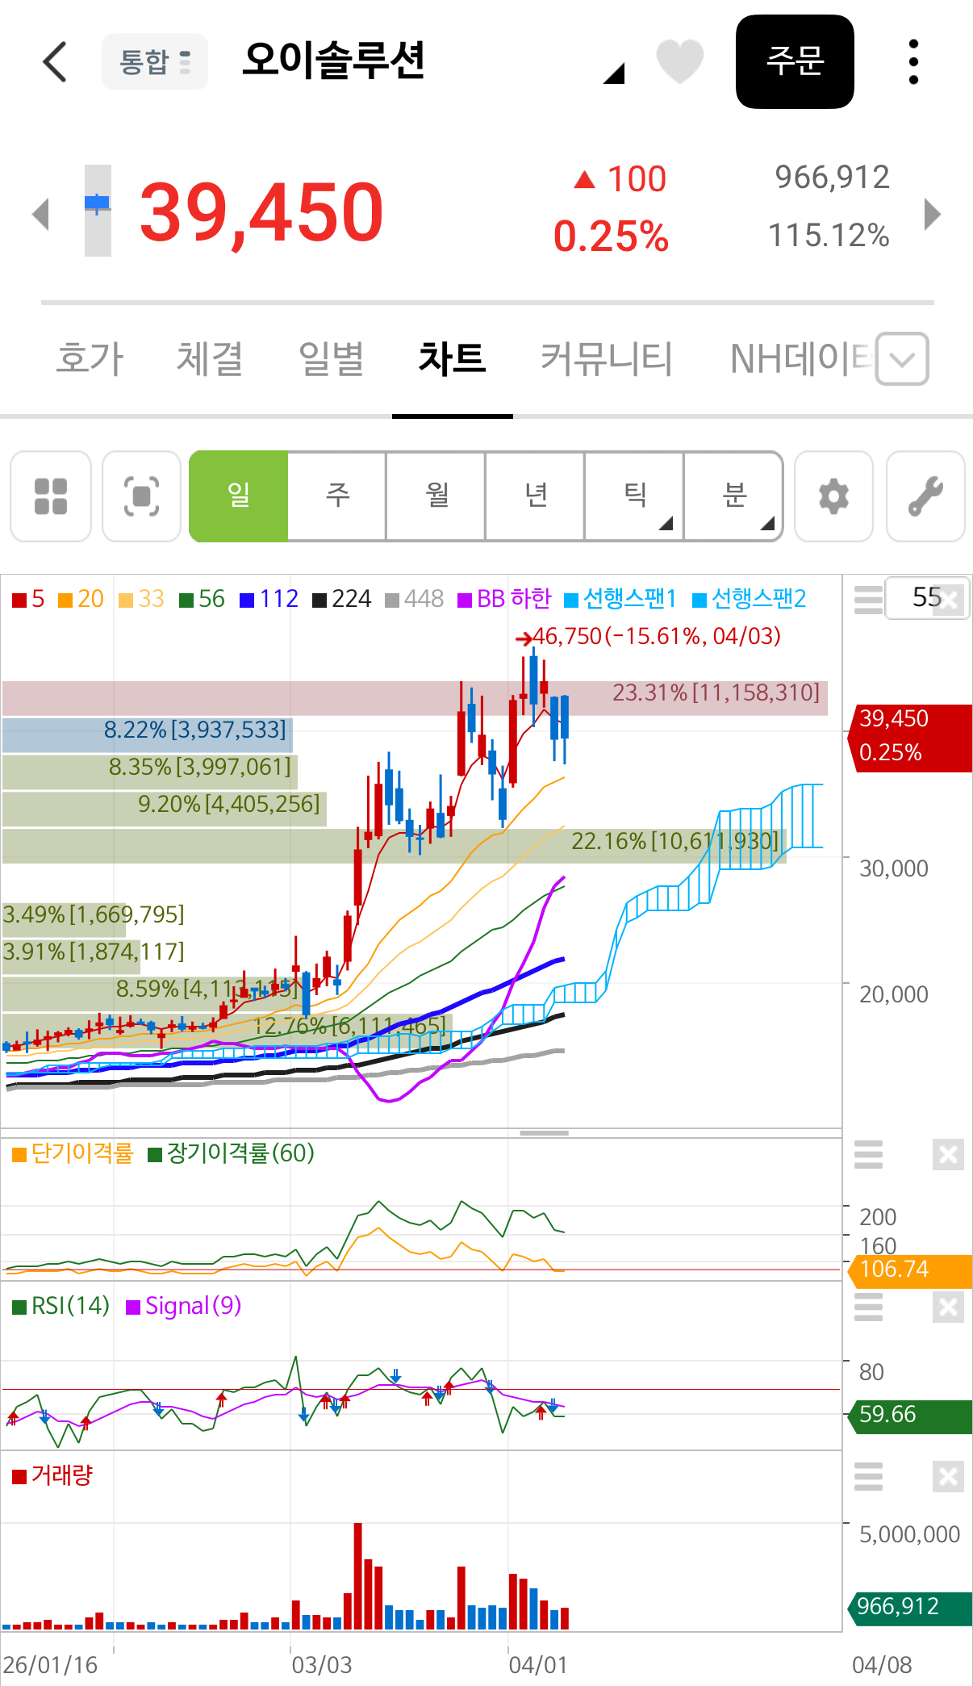Tap the blue 112-day MA legend swatch

(x=247, y=600)
